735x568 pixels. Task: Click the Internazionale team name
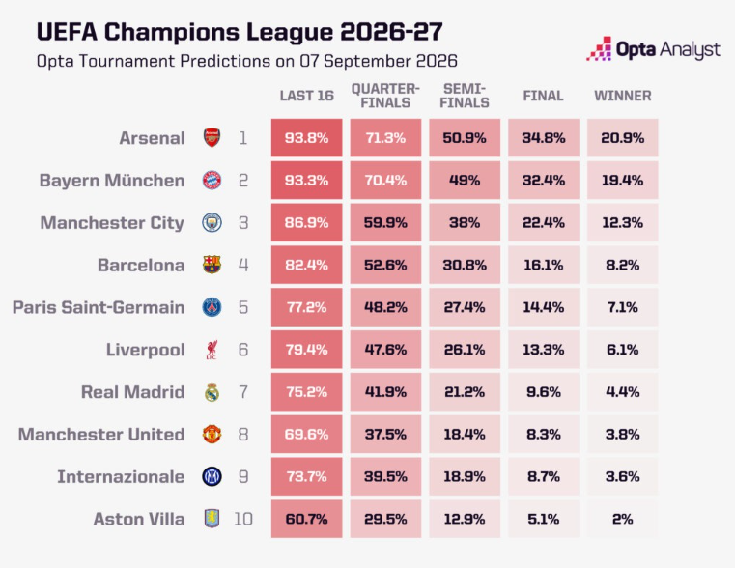(121, 476)
